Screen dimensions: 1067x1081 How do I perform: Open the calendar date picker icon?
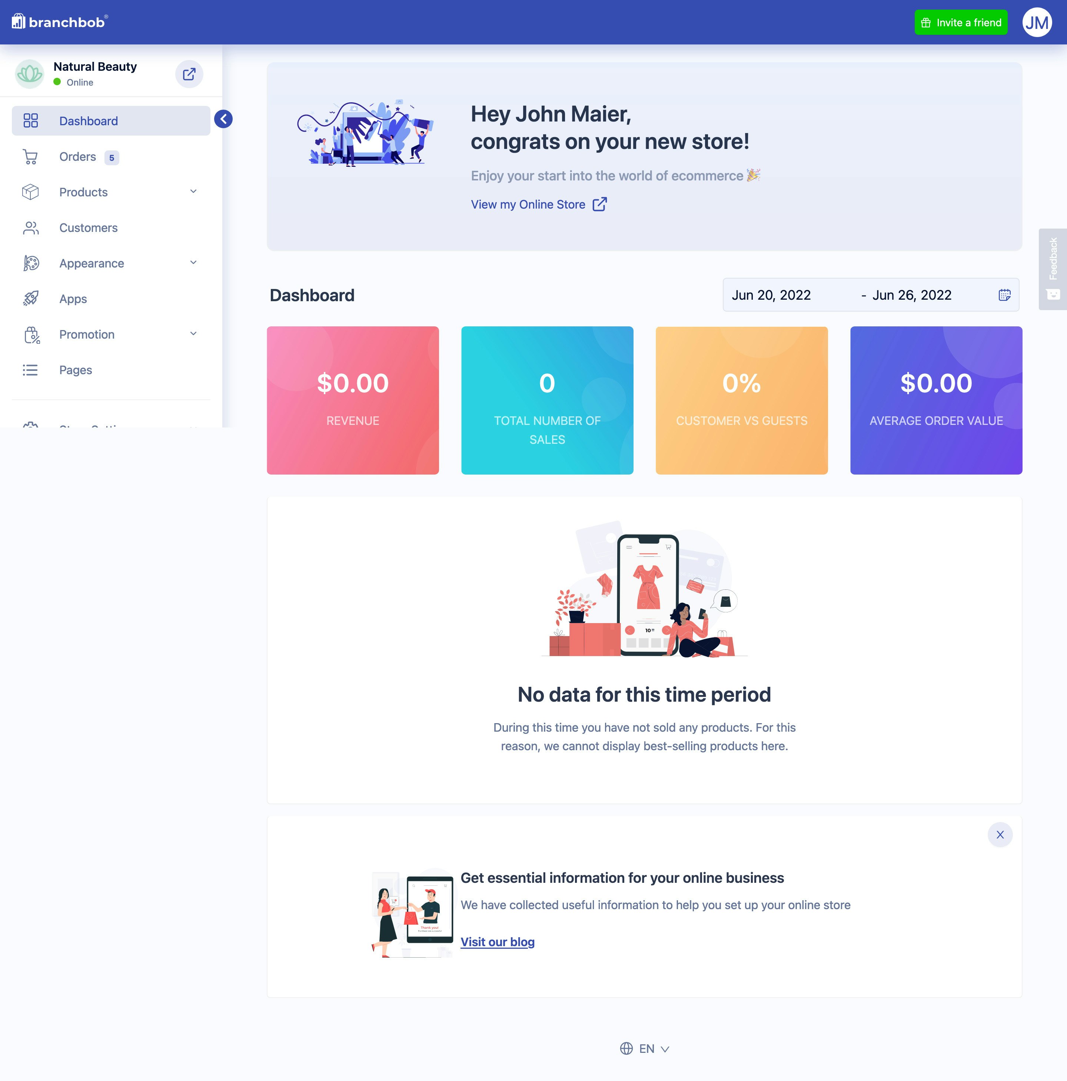(1004, 295)
